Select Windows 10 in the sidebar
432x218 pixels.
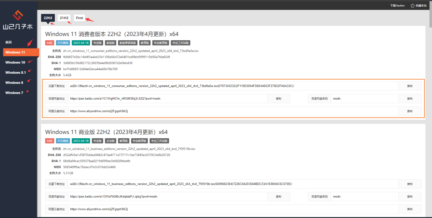point(15,62)
